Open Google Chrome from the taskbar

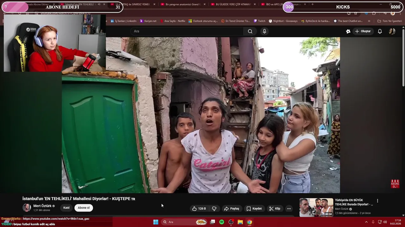coord(249,222)
